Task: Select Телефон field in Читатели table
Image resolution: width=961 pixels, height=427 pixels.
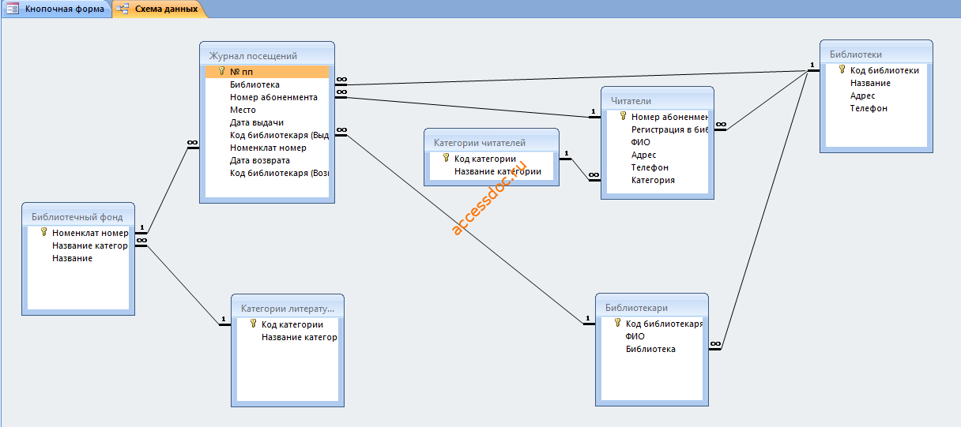Action: [x=657, y=167]
